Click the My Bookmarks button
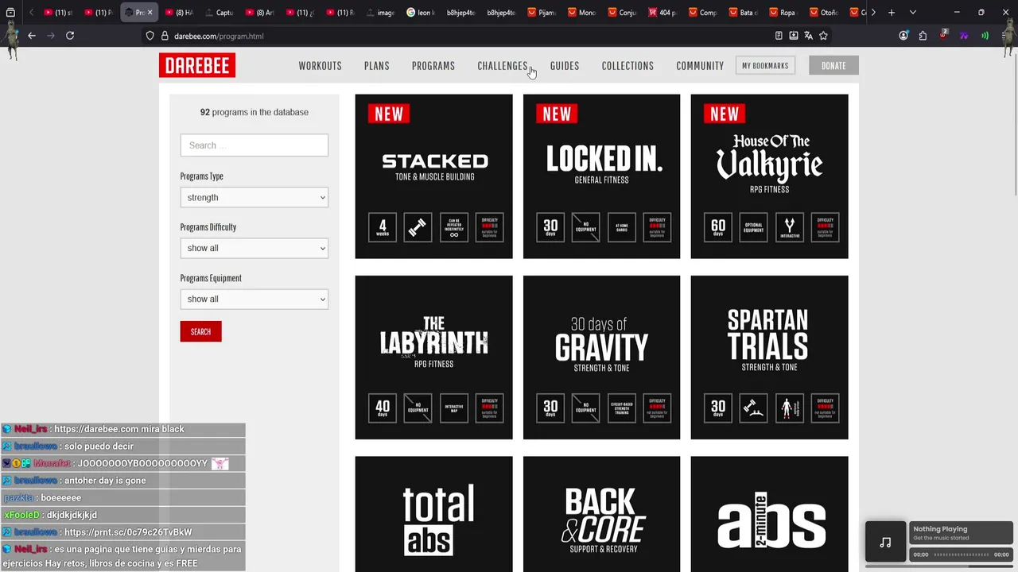Image resolution: width=1018 pixels, height=572 pixels. coord(765,66)
